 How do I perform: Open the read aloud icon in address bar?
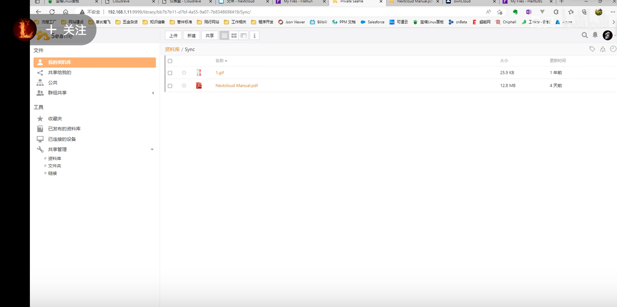(488, 12)
